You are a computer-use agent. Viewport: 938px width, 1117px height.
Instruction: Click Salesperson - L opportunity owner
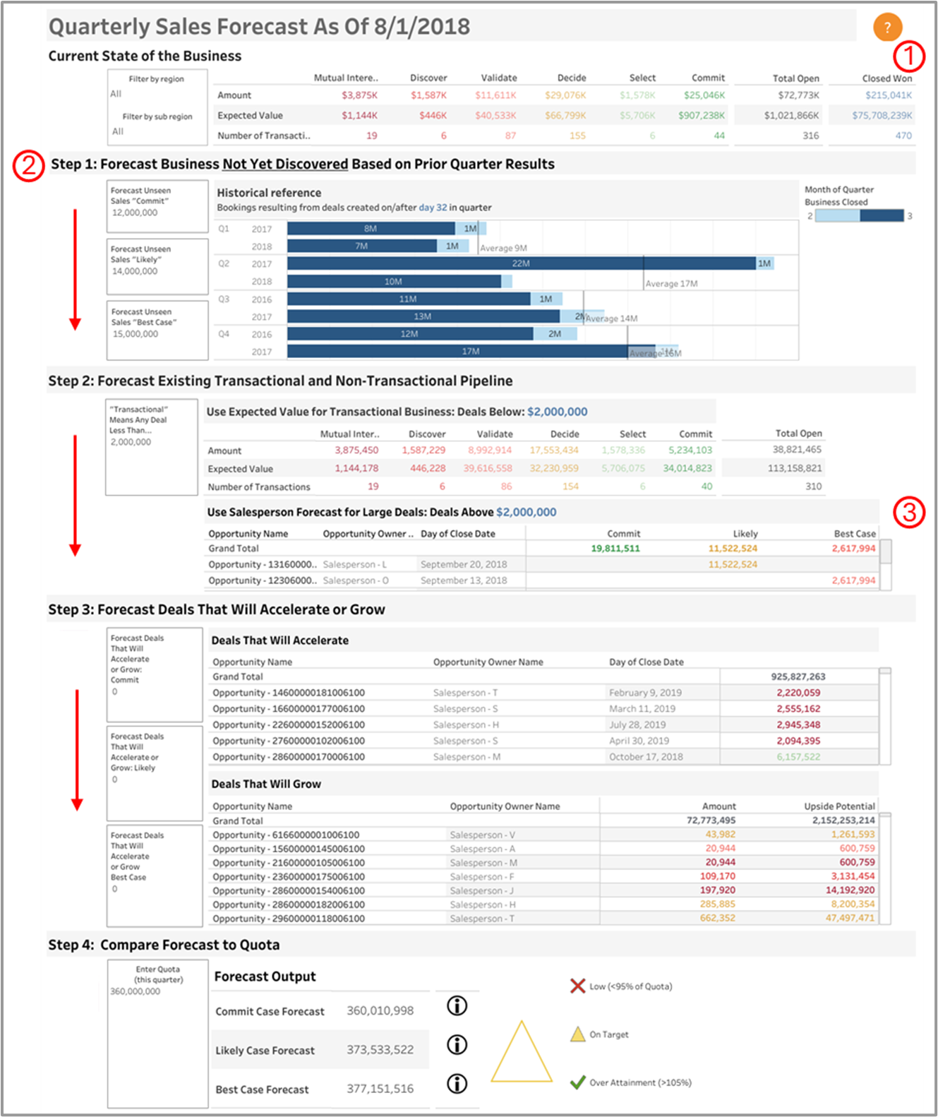(355, 564)
